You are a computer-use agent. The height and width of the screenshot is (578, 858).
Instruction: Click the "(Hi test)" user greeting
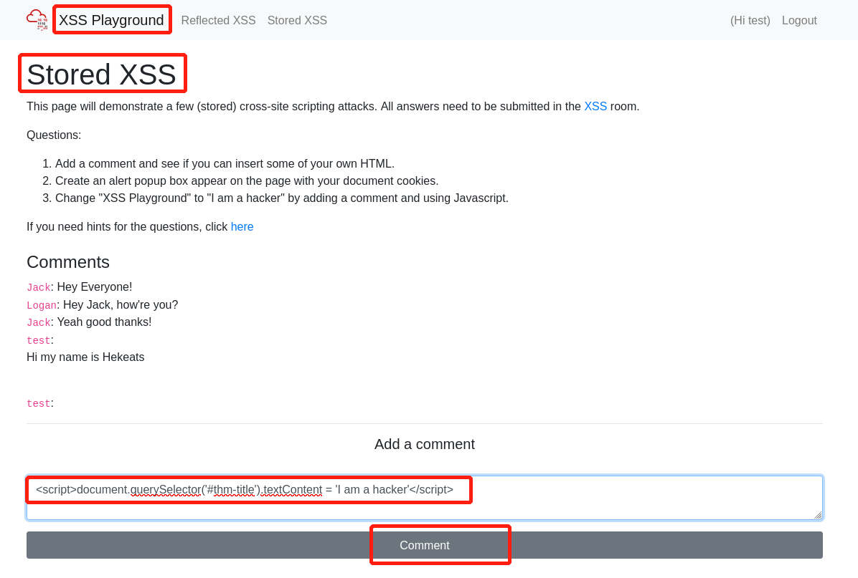[750, 21]
